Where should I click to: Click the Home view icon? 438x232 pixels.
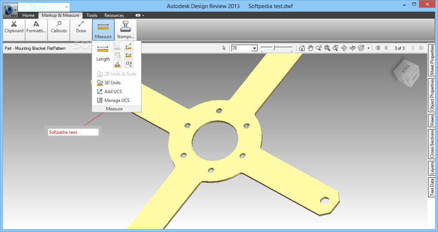[x=302, y=48]
